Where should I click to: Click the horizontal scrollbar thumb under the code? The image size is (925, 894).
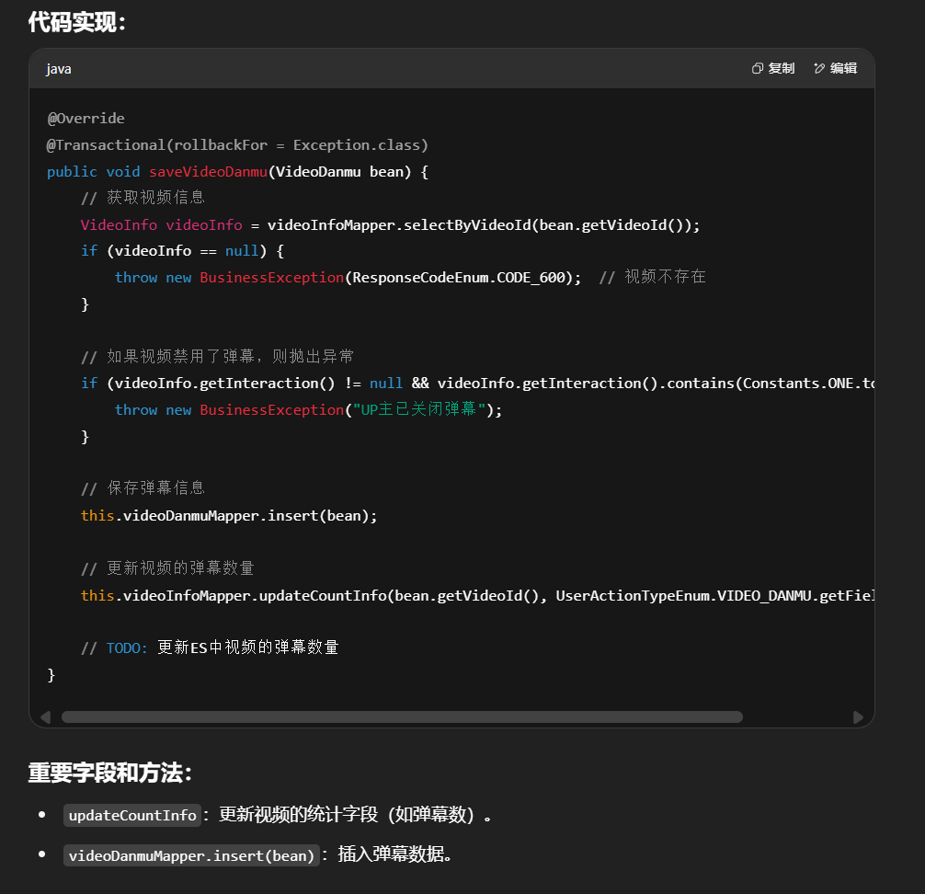402,716
